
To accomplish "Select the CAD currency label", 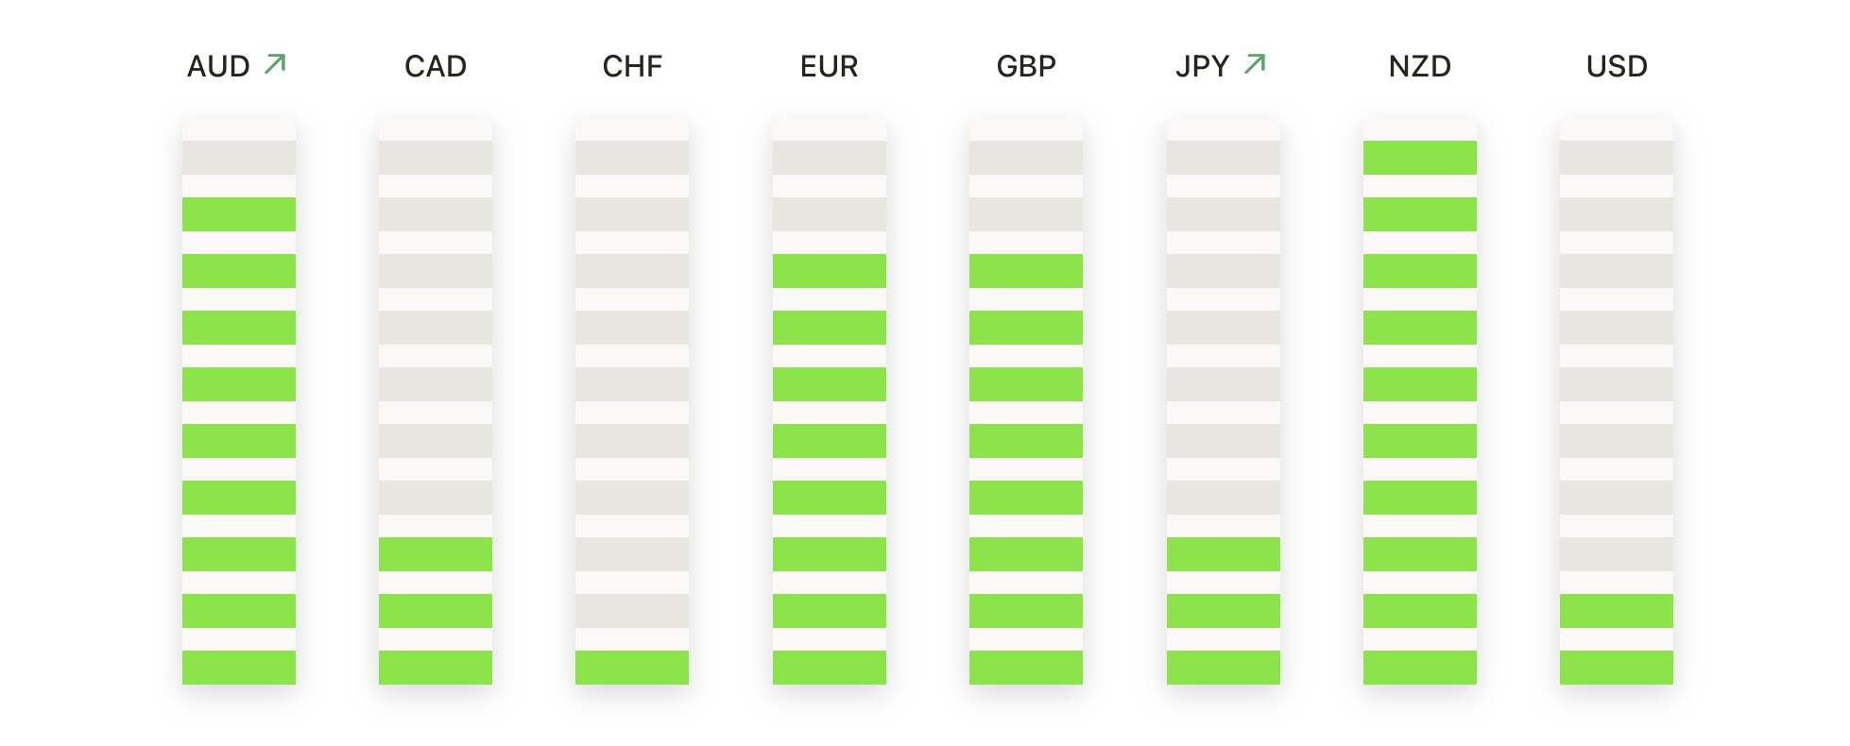I will coord(436,67).
